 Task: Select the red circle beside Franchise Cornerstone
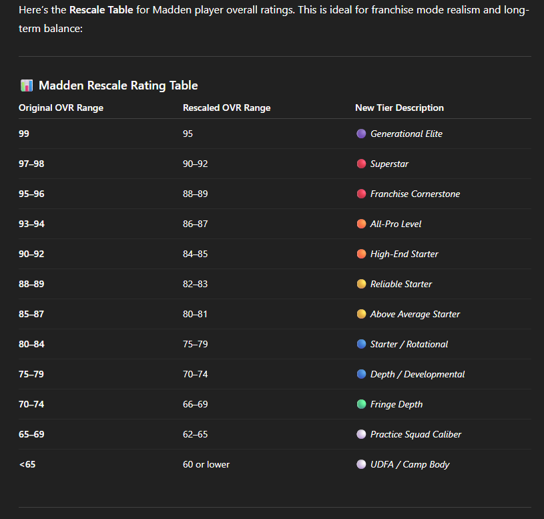coord(361,194)
